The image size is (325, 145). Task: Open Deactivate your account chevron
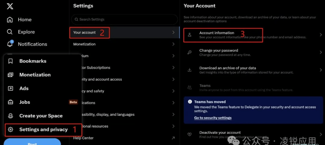321,134
